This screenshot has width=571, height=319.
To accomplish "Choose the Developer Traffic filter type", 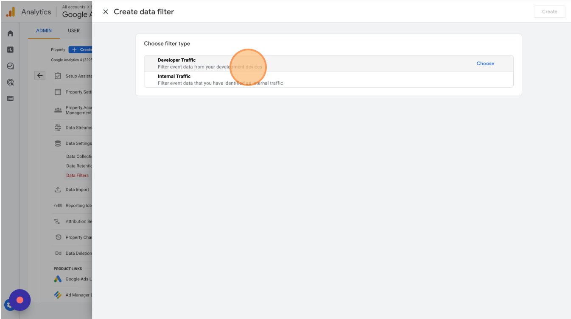I will tap(485, 63).
